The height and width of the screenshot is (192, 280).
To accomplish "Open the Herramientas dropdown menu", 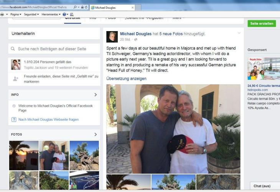I will (51, 14).
